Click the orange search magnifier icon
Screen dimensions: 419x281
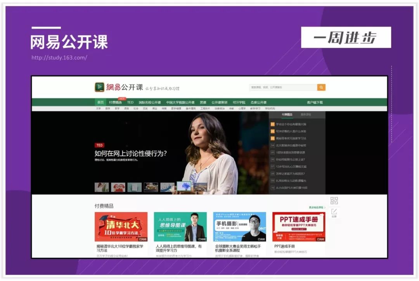(320, 87)
